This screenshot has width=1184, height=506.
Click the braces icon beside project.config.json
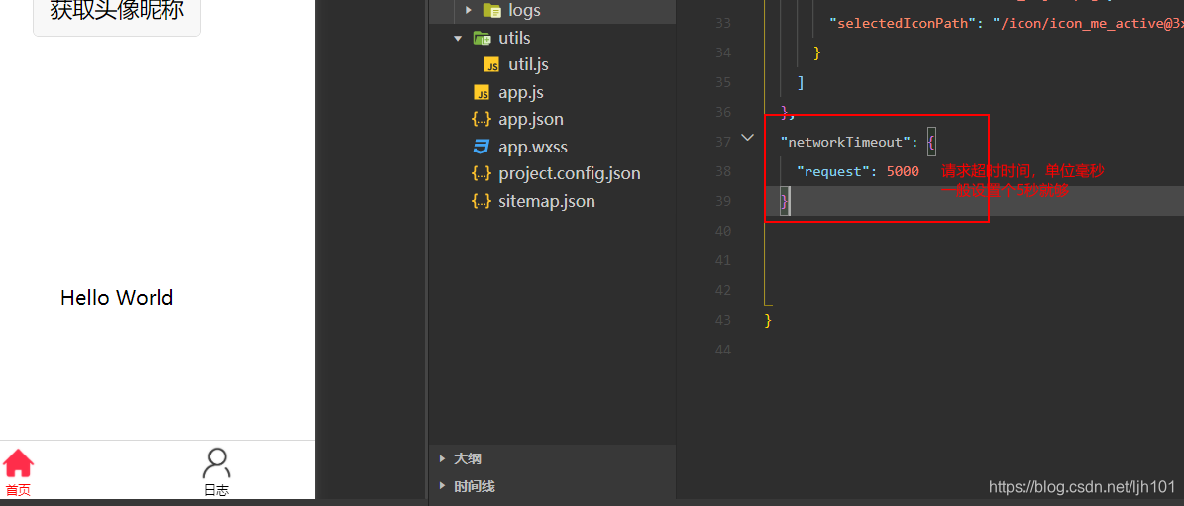click(481, 173)
